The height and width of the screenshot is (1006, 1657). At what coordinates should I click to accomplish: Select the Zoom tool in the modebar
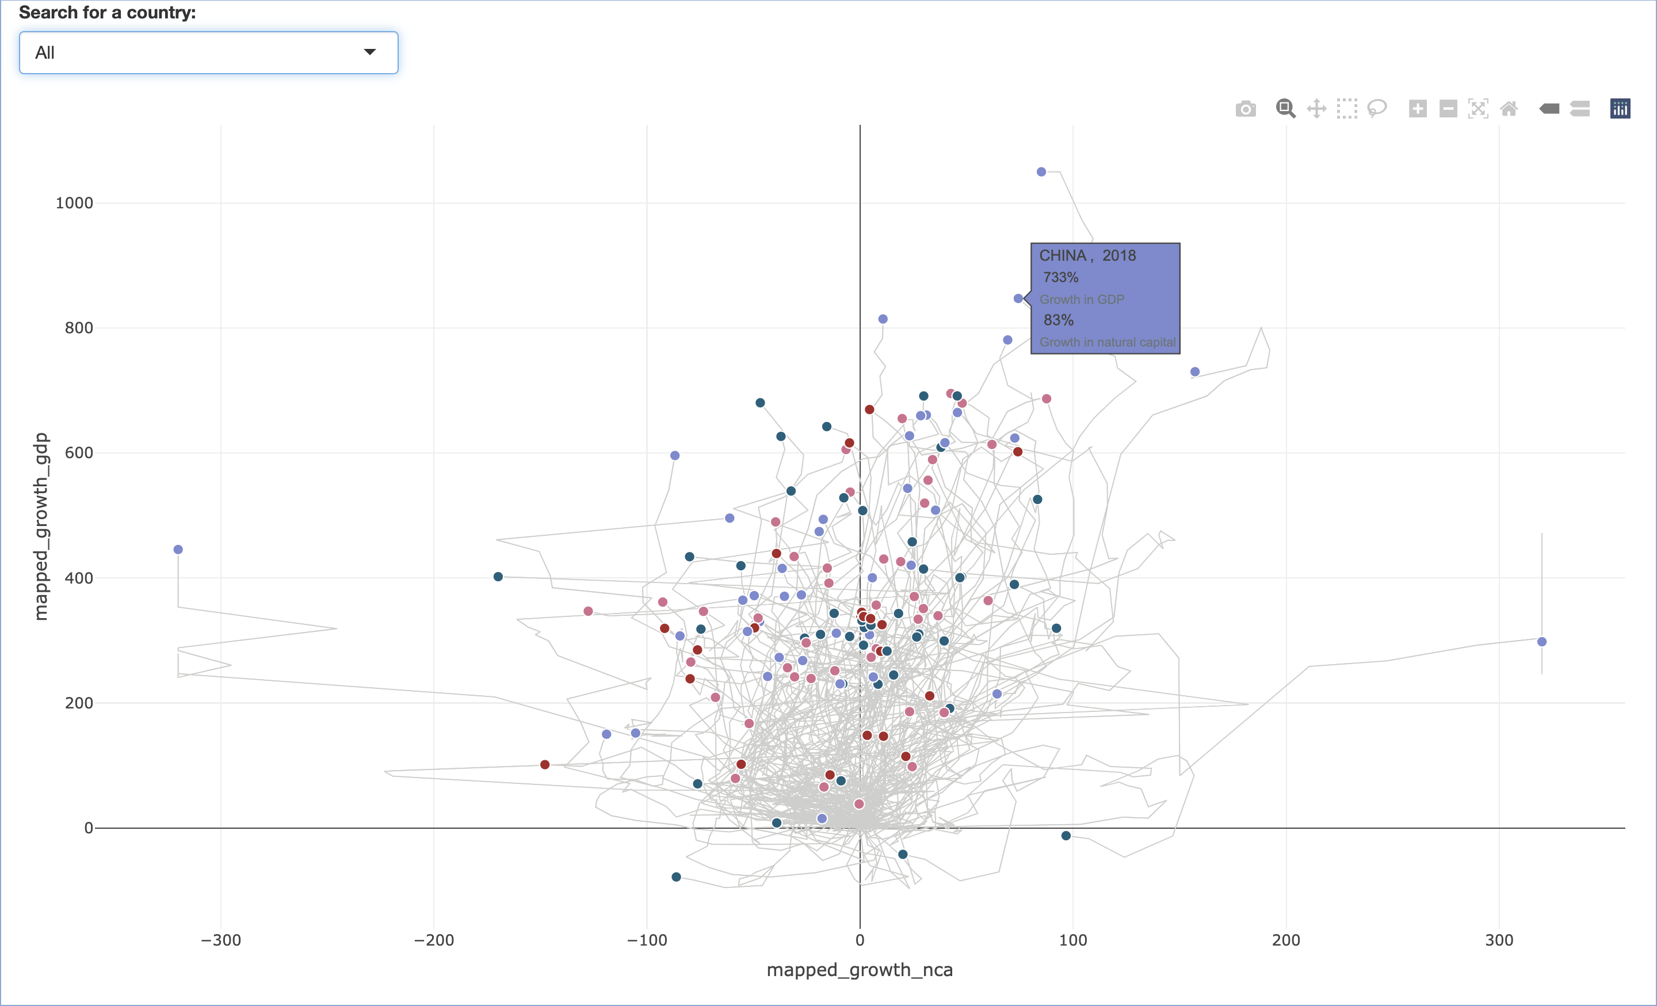[1286, 108]
